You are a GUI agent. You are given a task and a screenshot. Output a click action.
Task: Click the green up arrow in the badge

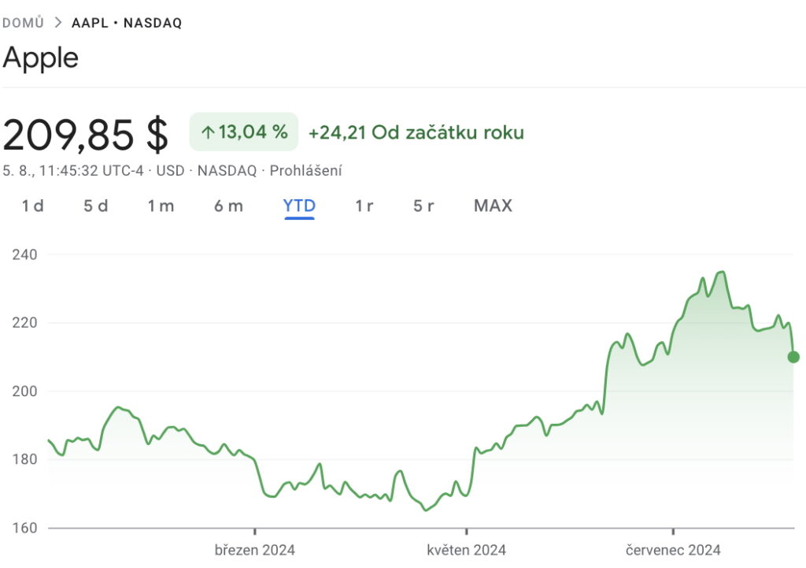[x=207, y=132]
